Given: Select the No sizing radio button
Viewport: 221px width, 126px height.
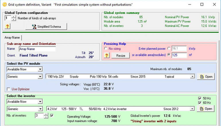Looking at the screenshot, I should coord(106,48).
